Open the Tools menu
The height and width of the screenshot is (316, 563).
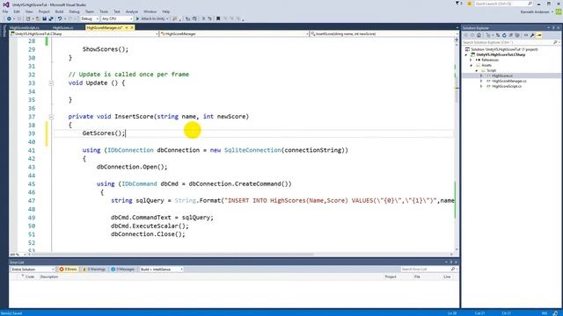(104, 11)
